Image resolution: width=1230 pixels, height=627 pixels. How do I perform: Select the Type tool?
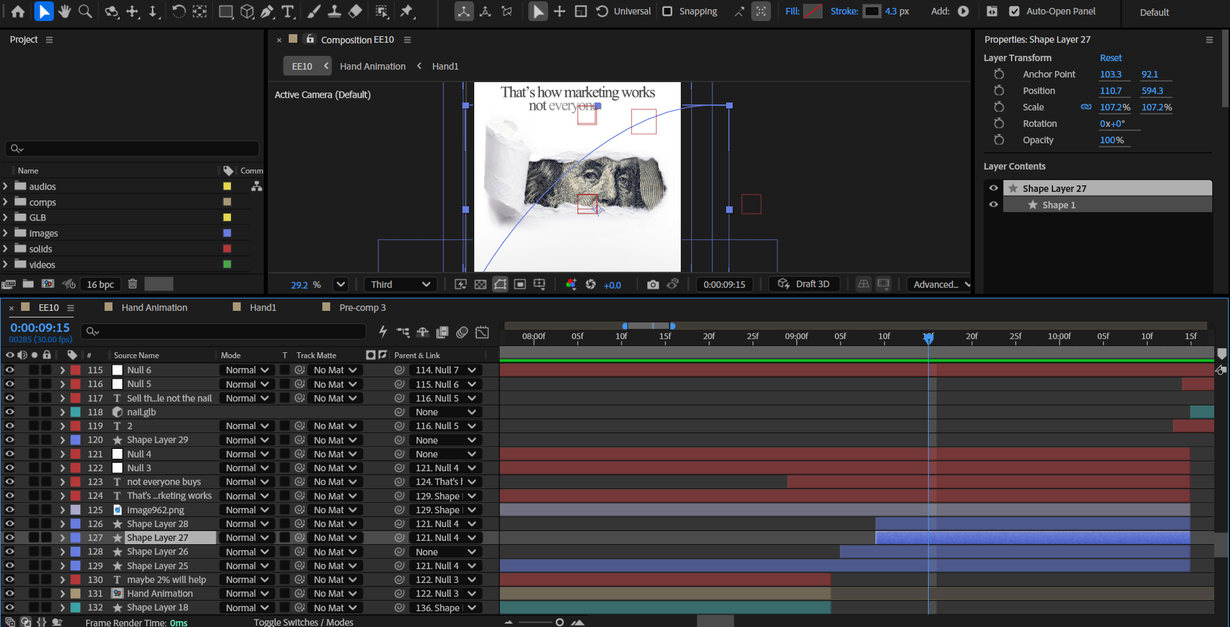coord(287,11)
